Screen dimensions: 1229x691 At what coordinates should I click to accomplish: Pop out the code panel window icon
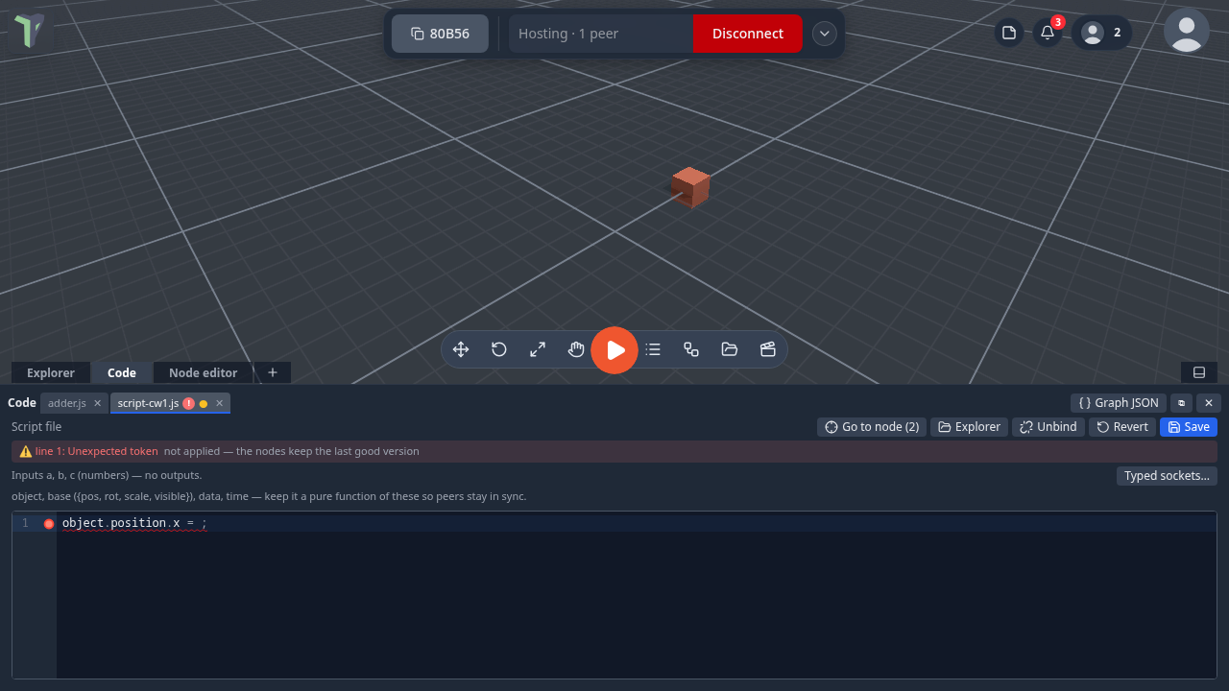[x=1181, y=403]
